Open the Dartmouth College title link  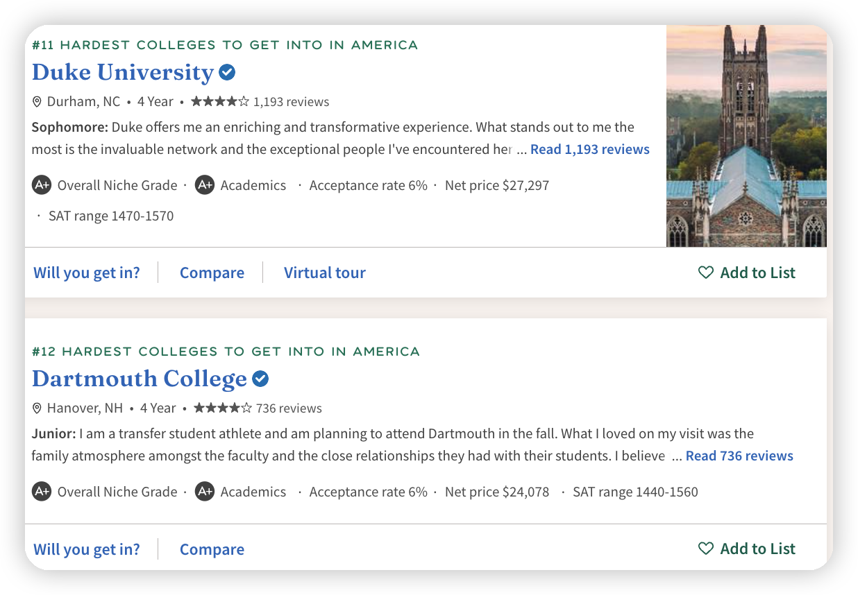(x=140, y=379)
